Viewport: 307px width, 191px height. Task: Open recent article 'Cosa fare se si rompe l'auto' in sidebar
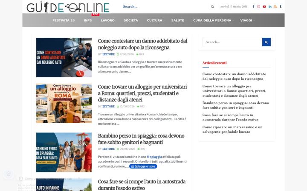click(x=230, y=117)
